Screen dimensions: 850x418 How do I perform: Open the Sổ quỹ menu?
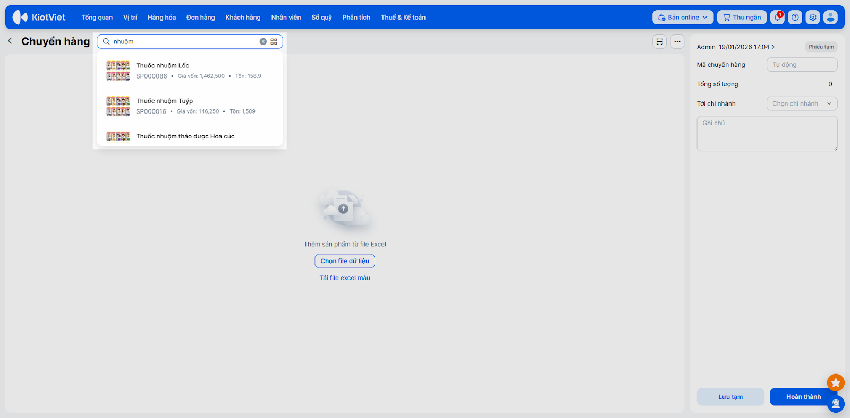321,18
